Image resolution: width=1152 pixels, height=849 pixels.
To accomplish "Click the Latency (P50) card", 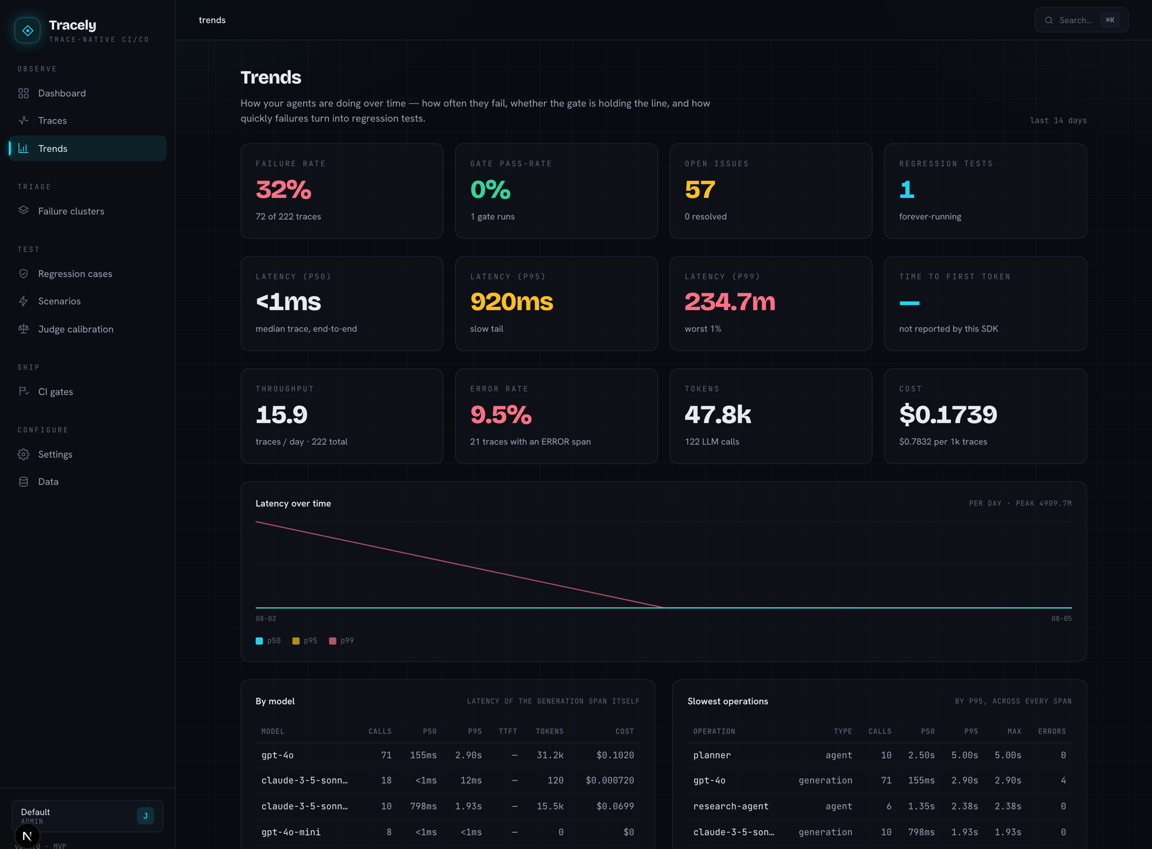I will click(x=342, y=303).
